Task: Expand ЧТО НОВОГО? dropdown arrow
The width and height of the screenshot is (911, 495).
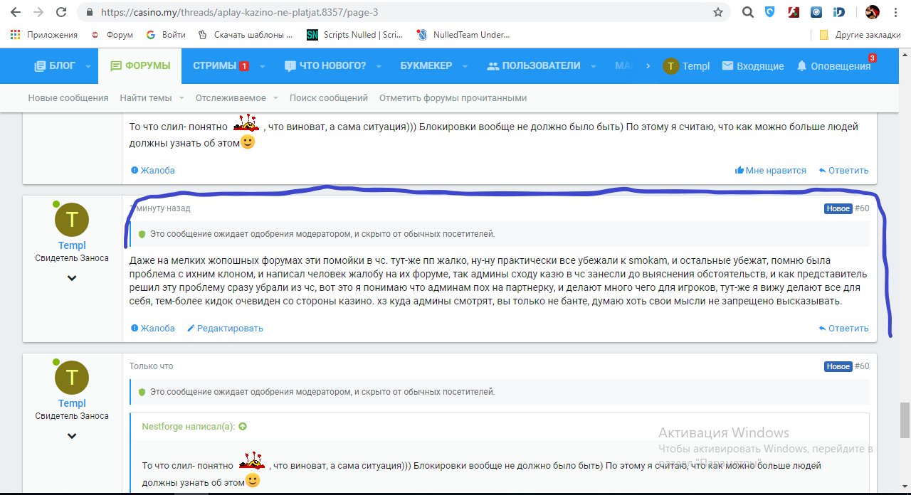Action: (379, 66)
